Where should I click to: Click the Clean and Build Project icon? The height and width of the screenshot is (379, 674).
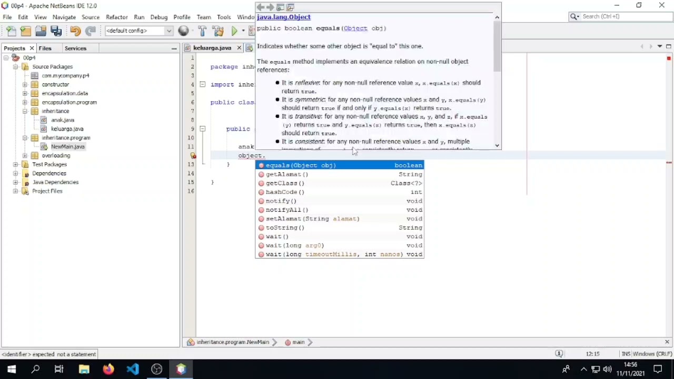(219, 31)
